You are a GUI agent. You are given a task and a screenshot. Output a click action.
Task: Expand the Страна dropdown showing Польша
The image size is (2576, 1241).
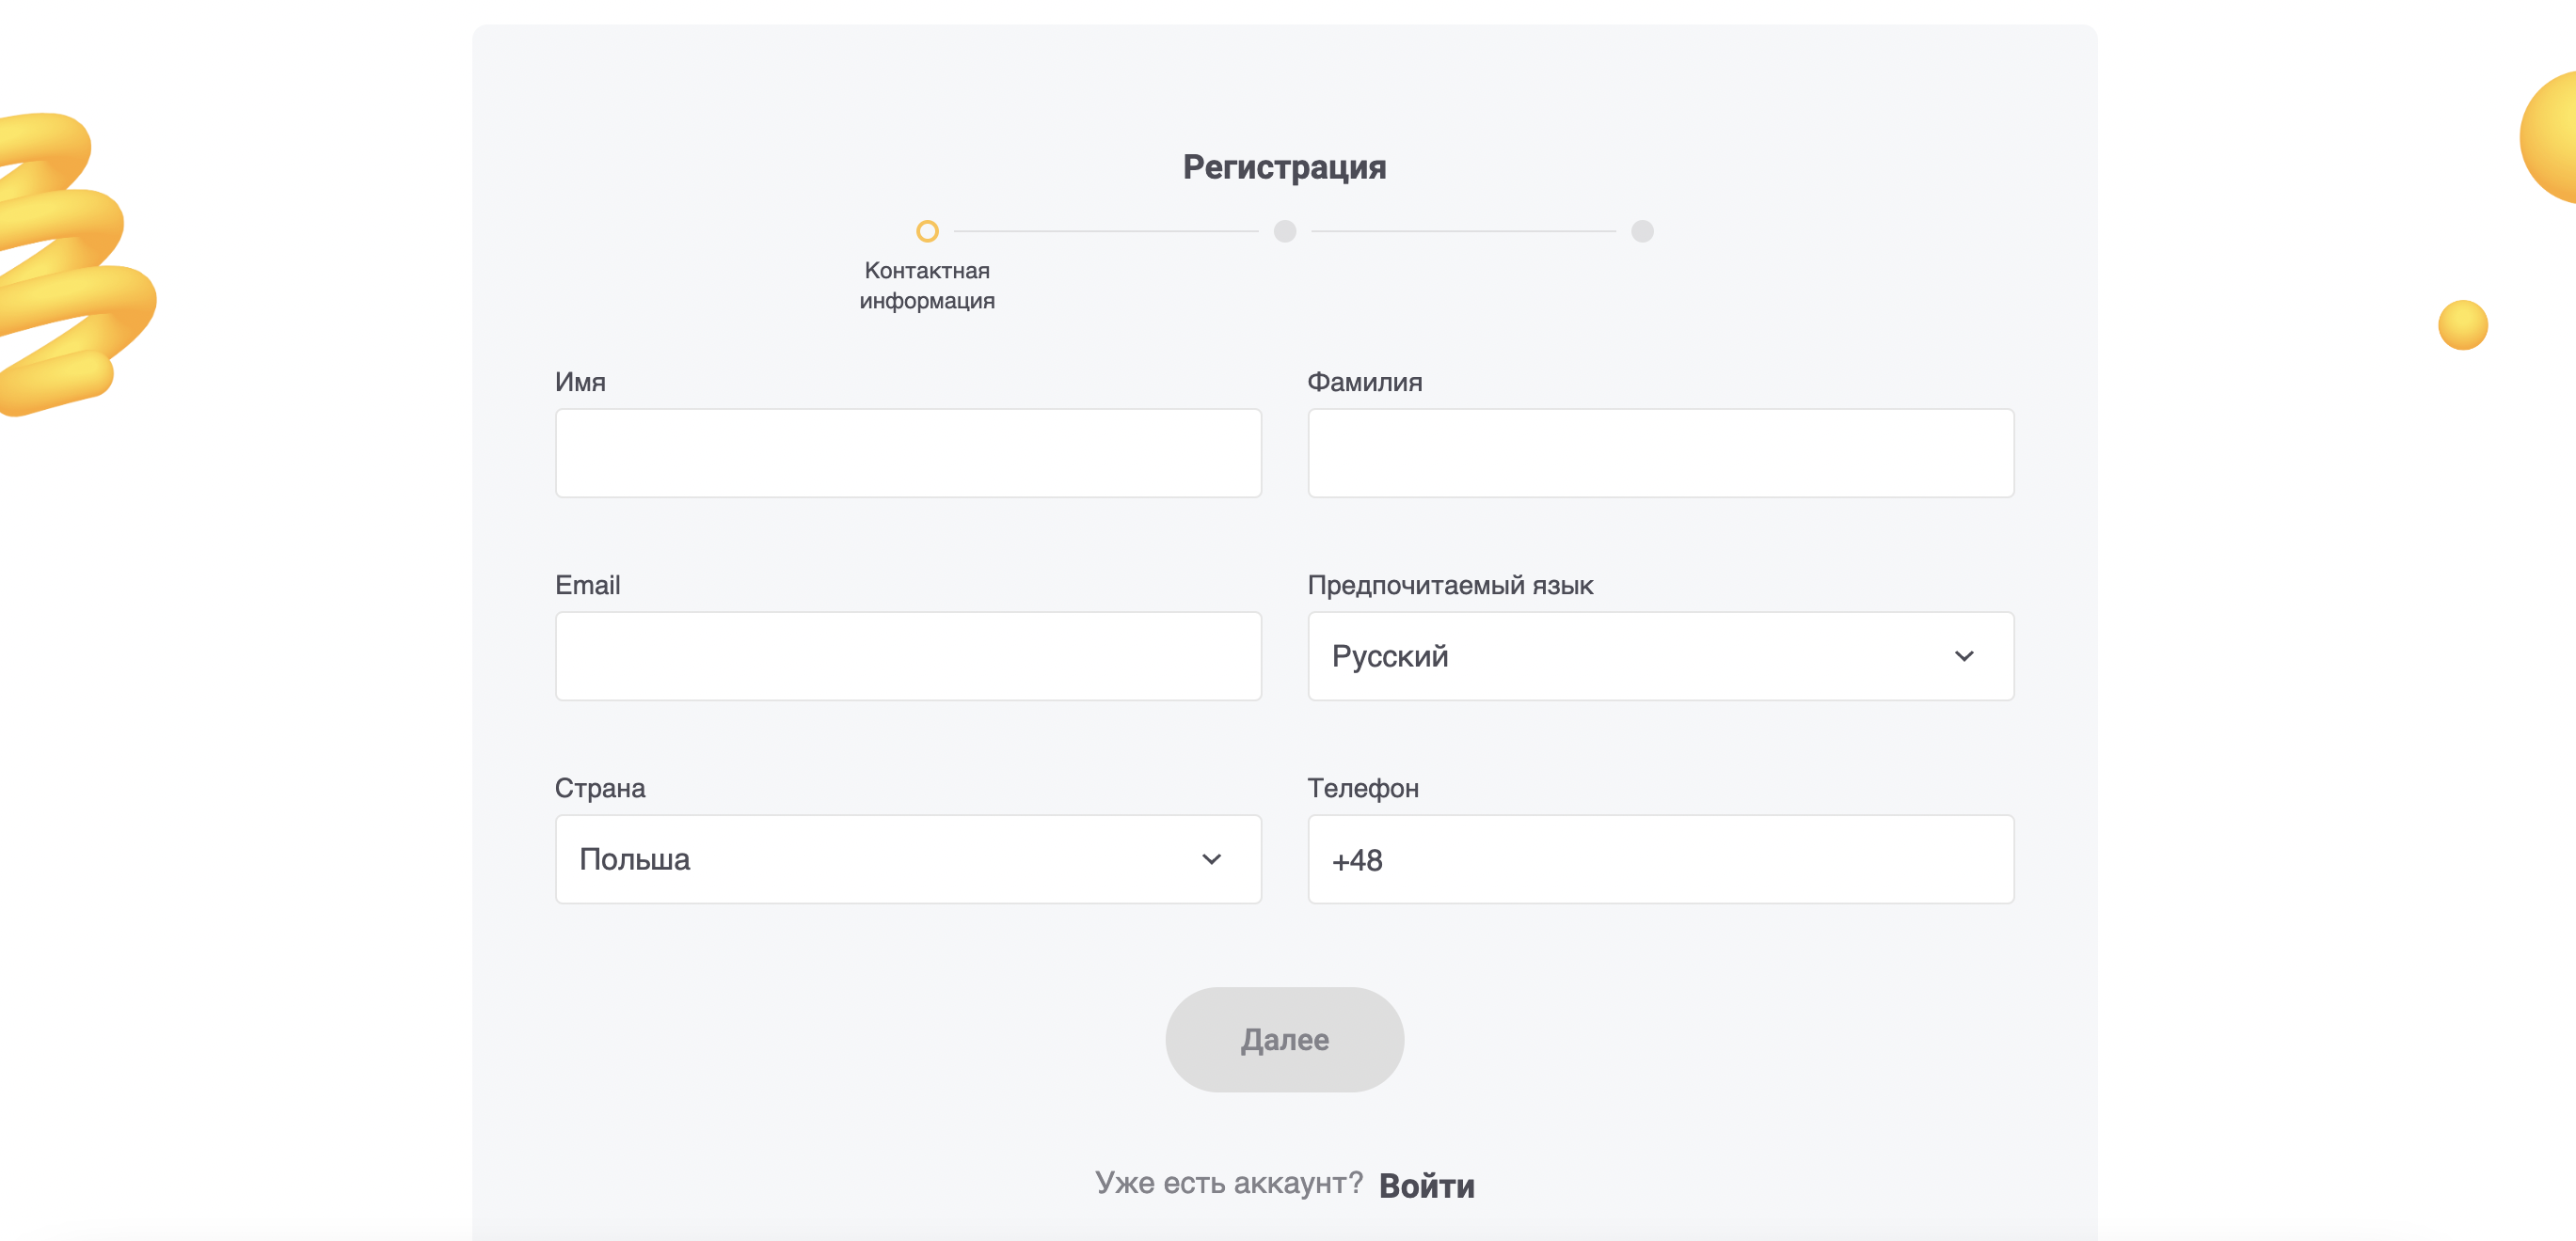click(907, 859)
